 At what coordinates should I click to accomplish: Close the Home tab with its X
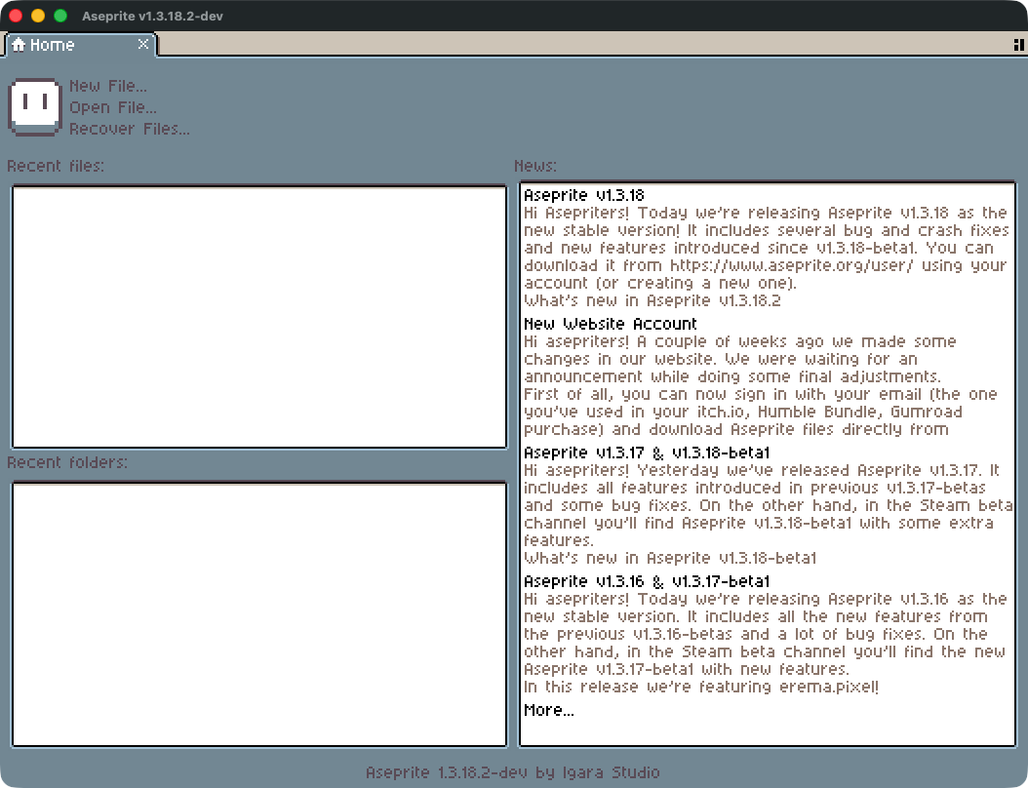(143, 44)
